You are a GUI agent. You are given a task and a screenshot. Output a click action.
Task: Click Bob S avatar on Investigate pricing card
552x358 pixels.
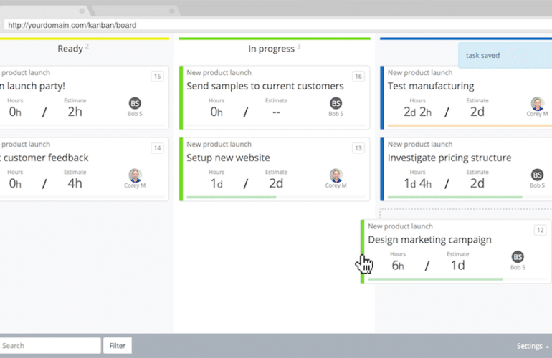[x=537, y=175]
